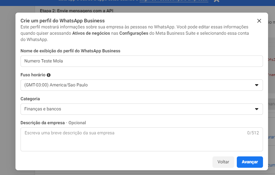Open the Fuso horário time zone dropdown
The image size is (275, 175).
[141, 85]
